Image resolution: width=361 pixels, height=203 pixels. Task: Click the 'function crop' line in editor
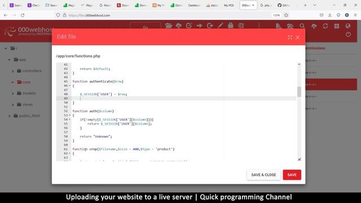[124, 149]
